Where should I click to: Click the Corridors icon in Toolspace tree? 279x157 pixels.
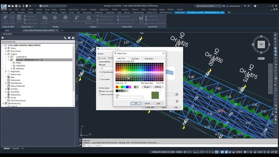click(8, 89)
